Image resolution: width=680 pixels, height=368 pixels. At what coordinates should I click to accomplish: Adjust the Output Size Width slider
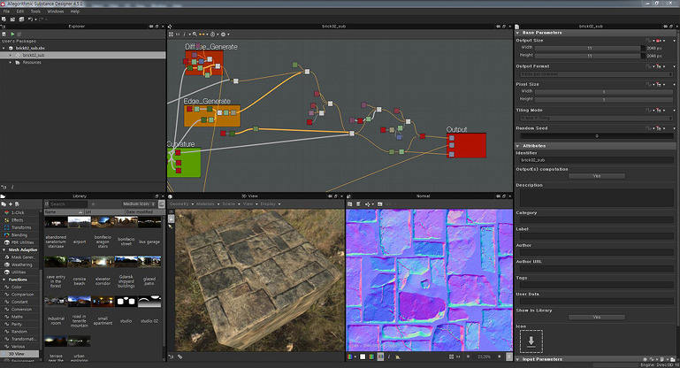coord(590,48)
